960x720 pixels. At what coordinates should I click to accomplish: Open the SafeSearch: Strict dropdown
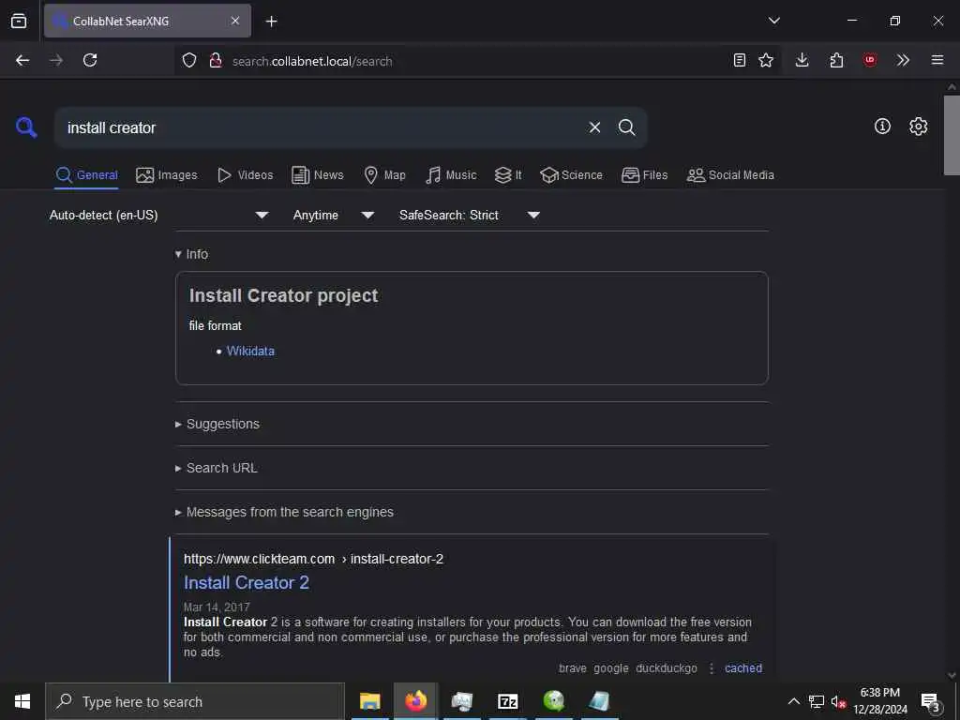(470, 215)
